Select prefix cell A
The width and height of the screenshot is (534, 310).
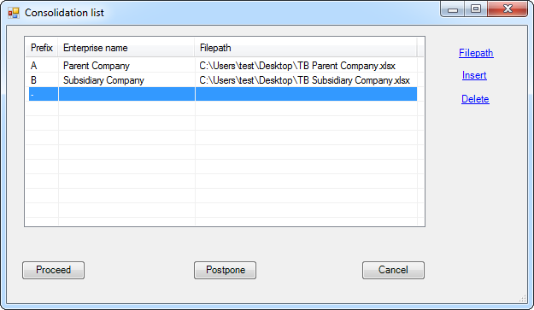[x=42, y=66]
